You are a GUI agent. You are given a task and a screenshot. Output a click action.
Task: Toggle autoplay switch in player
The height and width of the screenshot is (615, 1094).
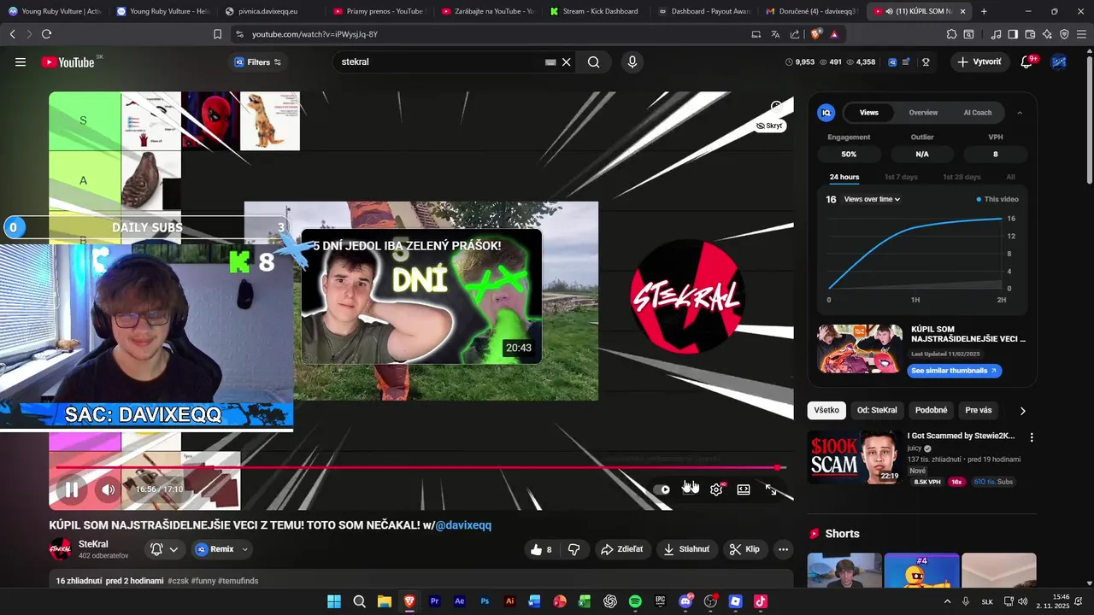point(662,489)
